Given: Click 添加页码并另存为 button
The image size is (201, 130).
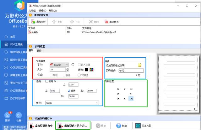Looking at the screenshot, I should (x=73, y=126).
